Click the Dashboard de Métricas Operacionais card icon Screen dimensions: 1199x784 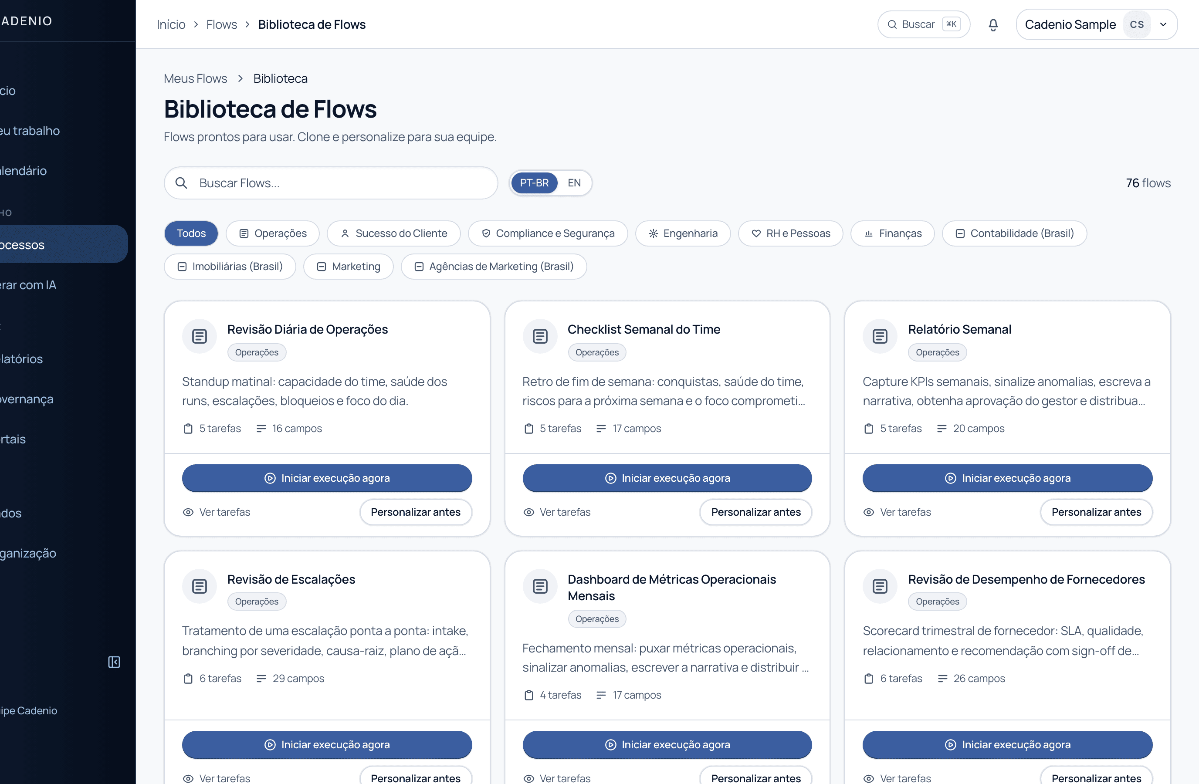tap(540, 586)
